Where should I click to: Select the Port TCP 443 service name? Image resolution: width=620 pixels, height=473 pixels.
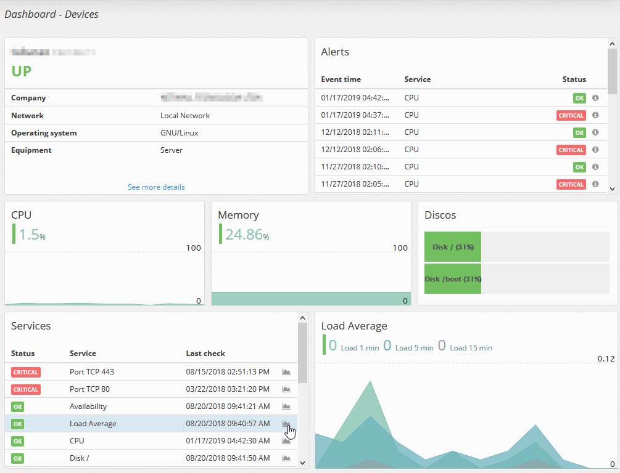[x=92, y=372]
